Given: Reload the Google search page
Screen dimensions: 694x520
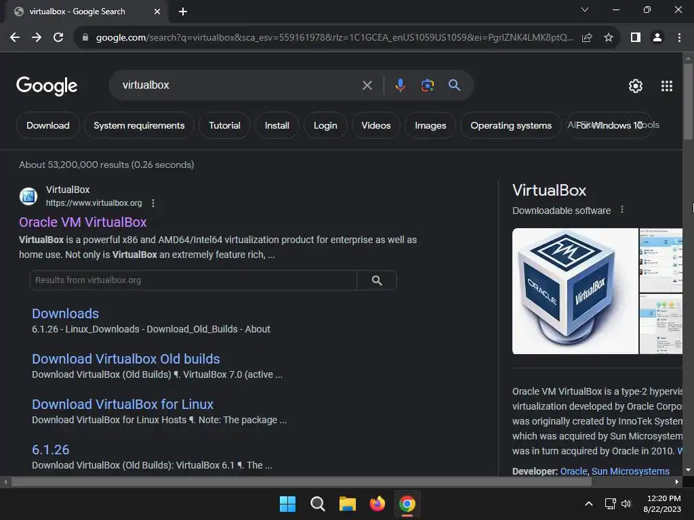Looking at the screenshot, I should click(58, 38).
